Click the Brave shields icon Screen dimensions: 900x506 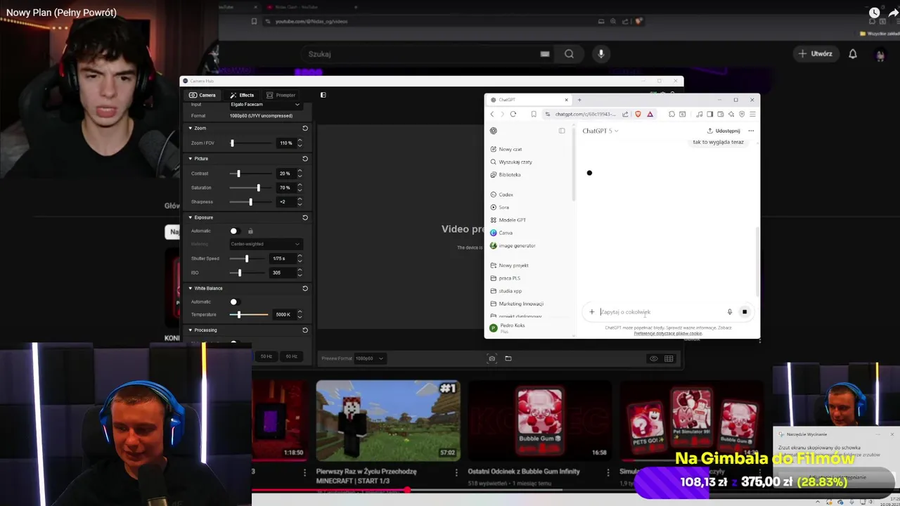pos(638,114)
